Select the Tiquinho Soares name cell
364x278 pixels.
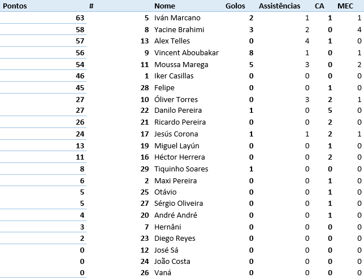tap(181, 169)
